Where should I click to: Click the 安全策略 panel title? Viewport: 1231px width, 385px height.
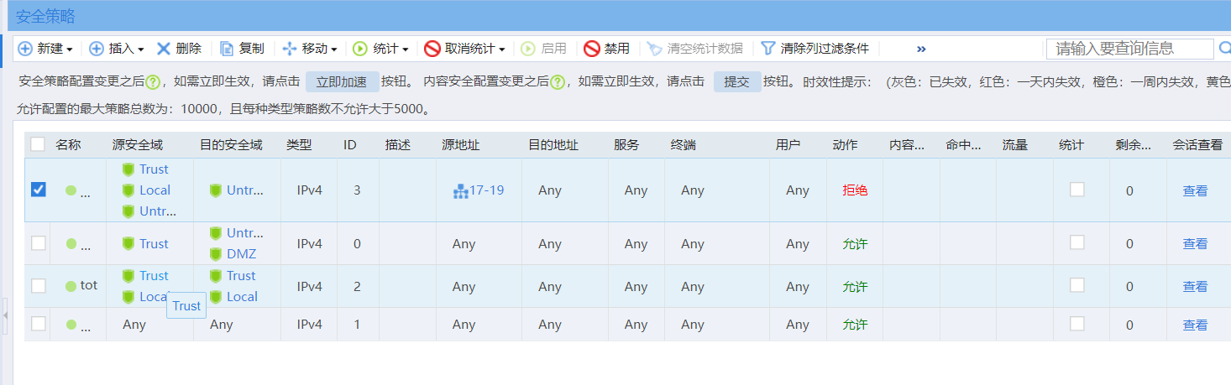tap(45, 16)
